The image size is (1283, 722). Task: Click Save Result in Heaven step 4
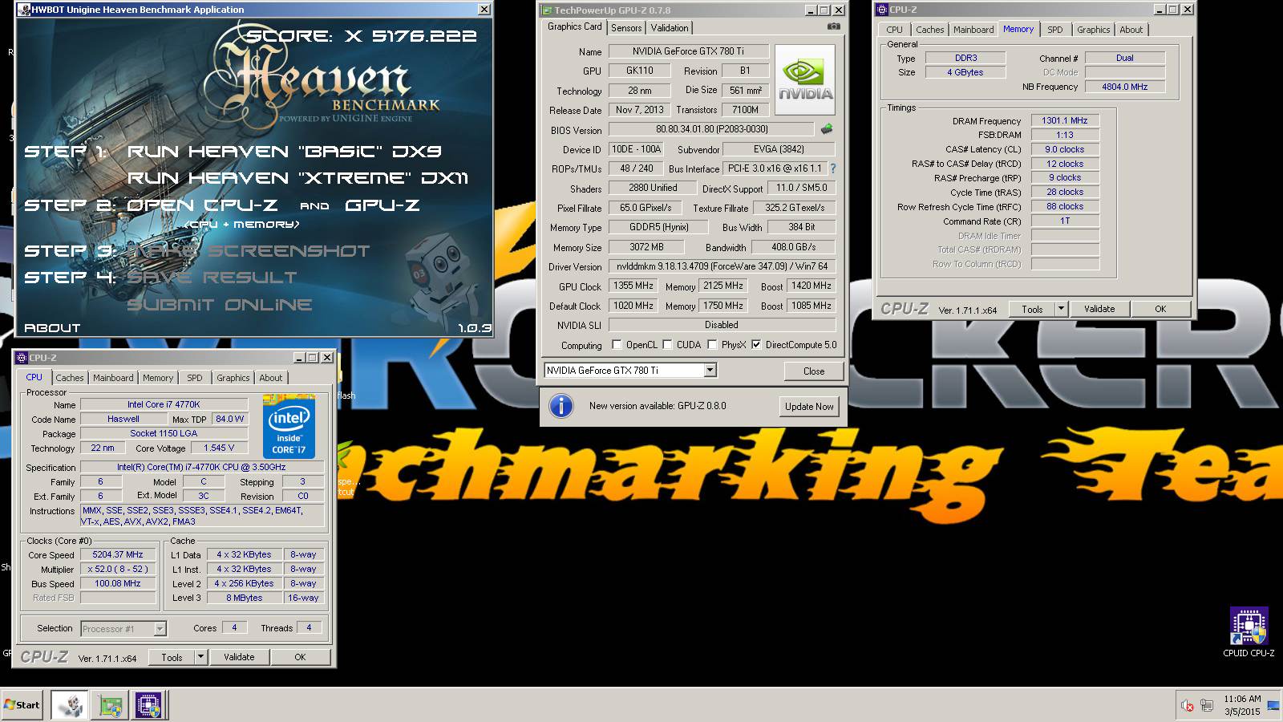click(x=212, y=277)
